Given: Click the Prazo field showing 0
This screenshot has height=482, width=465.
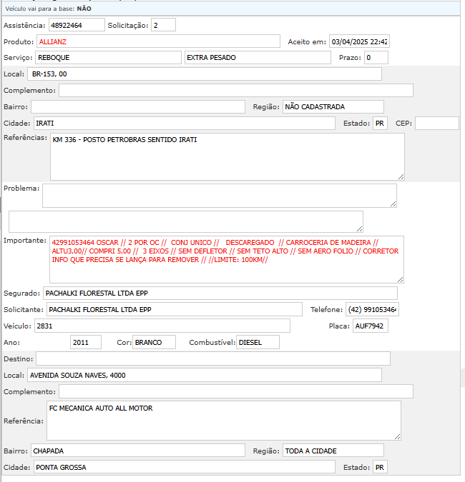Looking at the screenshot, I should pos(376,58).
